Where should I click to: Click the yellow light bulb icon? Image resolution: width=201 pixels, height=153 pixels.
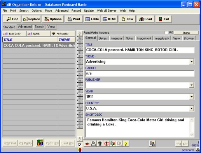tap(126, 144)
